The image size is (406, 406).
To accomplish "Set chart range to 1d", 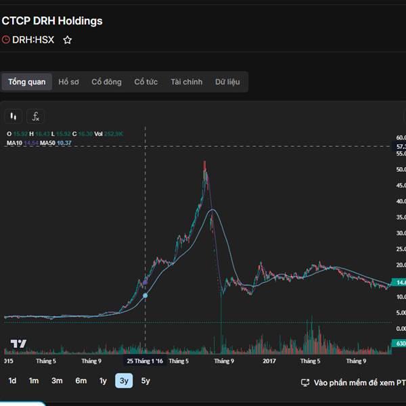I will 12,380.
